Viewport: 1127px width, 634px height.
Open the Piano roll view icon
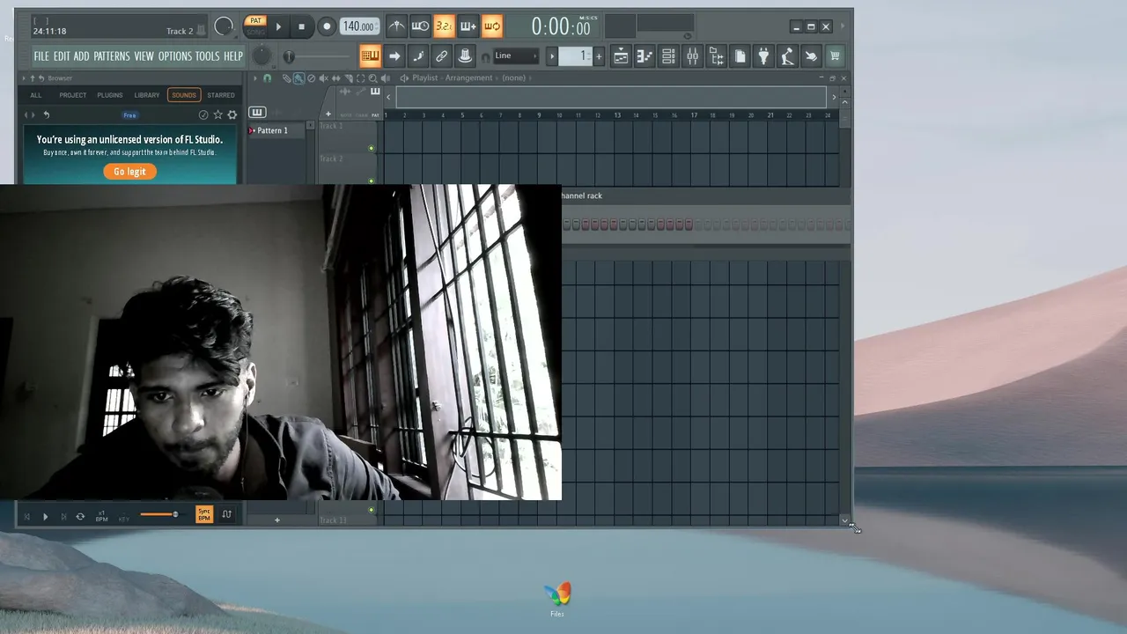(645, 56)
